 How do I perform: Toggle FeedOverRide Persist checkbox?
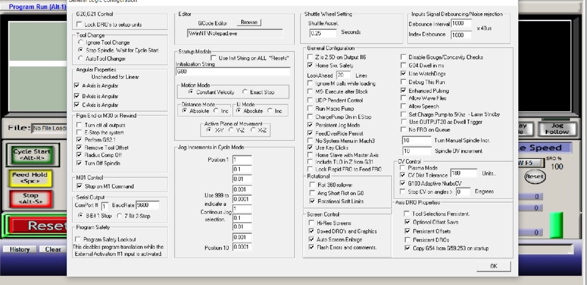(310, 133)
